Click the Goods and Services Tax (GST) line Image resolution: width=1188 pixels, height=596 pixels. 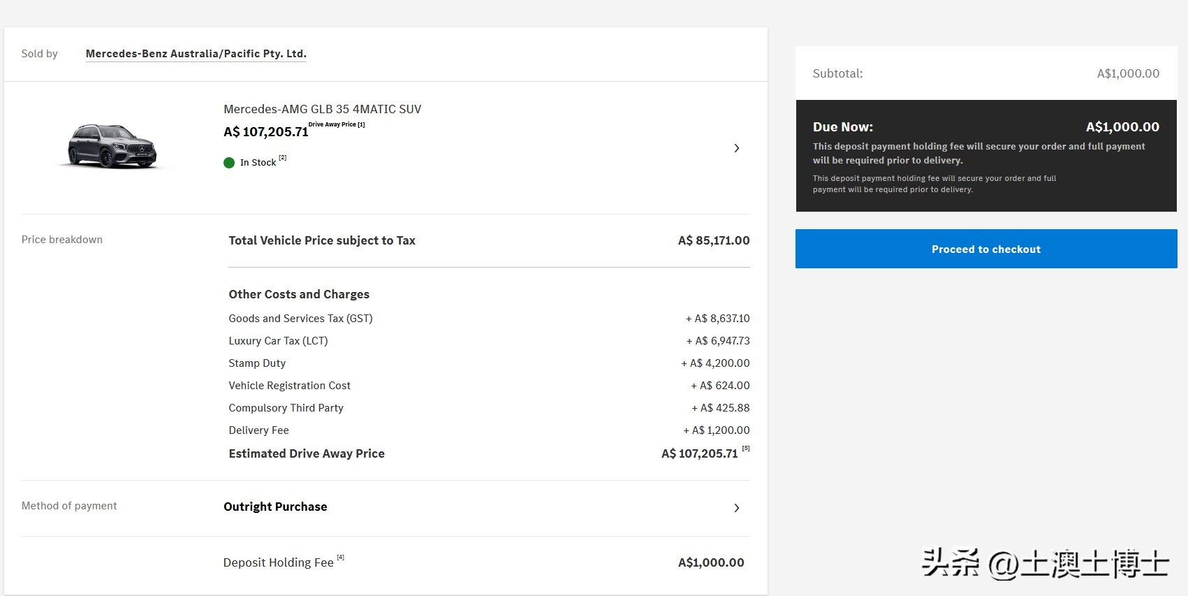[300, 319]
